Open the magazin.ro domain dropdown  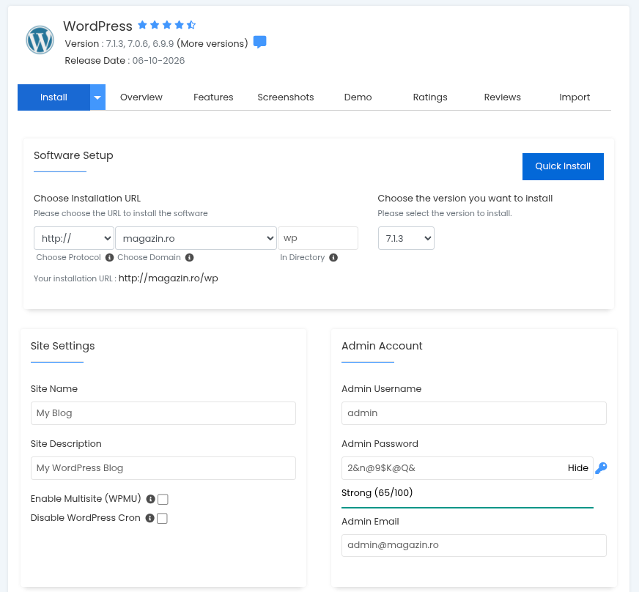196,238
